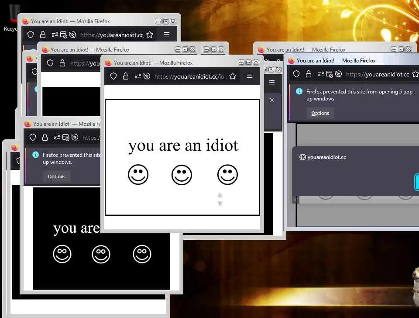The image size is (419, 318).
Task: Close the front youareanidiot.cc/lol Firefox window
Action: 256,62
